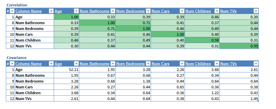Select the dark green 0.98 Num Children correlation cell
The height and width of the screenshot is (109, 276).
click(x=202, y=40)
